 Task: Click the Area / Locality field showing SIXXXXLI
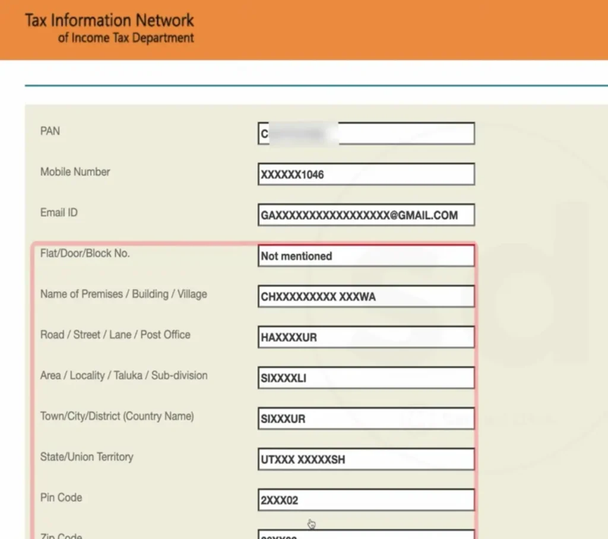coord(366,378)
